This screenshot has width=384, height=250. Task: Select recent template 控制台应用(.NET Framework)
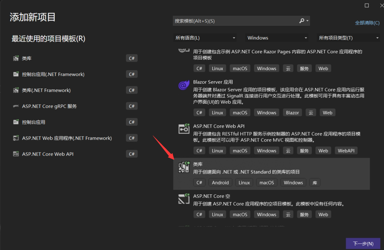[53, 74]
